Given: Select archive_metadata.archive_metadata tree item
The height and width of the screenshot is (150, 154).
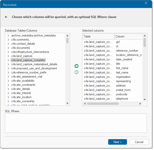Looking at the screenshot, I should (34, 35).
